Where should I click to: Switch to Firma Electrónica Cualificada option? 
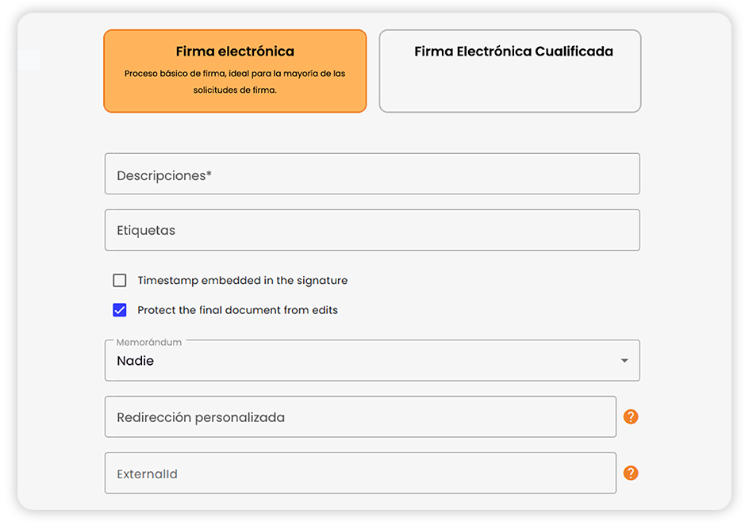click(510, 71)
